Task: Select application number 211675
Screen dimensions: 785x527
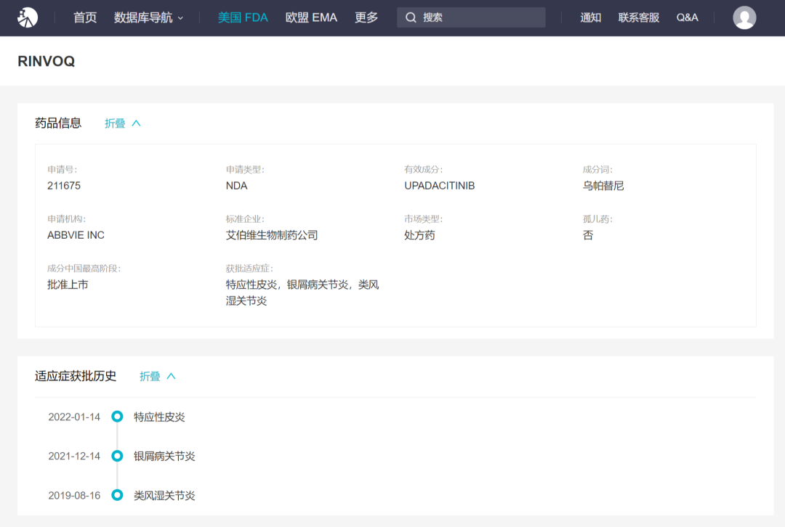Action: 64,186
